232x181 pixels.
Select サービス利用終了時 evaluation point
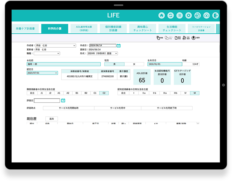pos(167,108)
